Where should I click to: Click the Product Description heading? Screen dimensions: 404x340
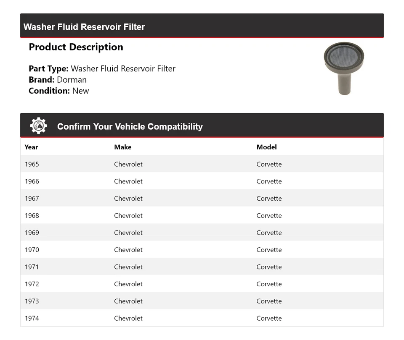(x=76, y=47)
